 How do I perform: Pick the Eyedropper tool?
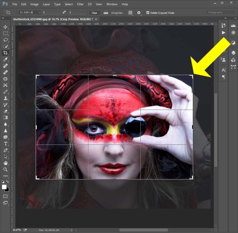click(5, 59)
